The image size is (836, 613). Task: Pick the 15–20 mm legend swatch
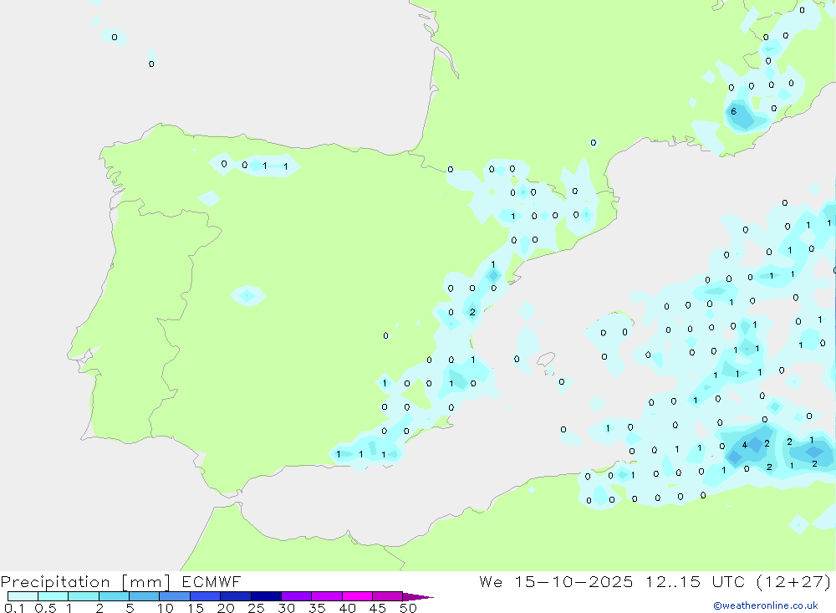(x=205, y=596)
